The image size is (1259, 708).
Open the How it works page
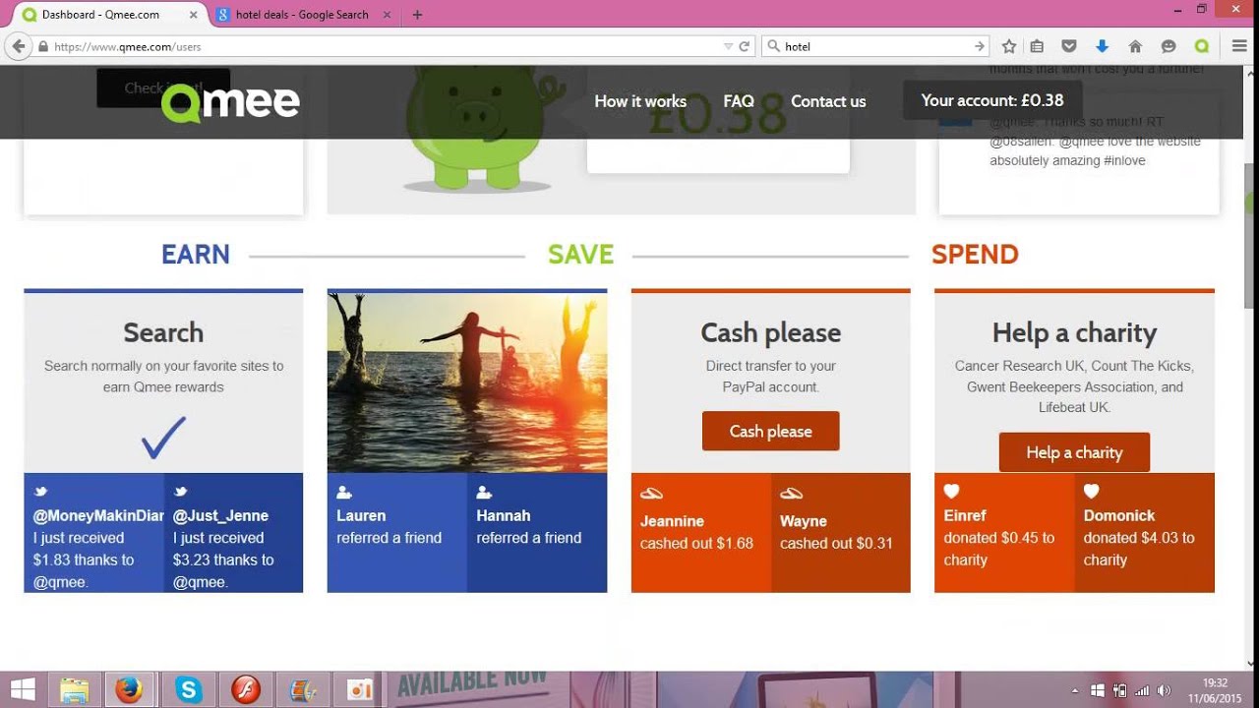click(640, 101)
